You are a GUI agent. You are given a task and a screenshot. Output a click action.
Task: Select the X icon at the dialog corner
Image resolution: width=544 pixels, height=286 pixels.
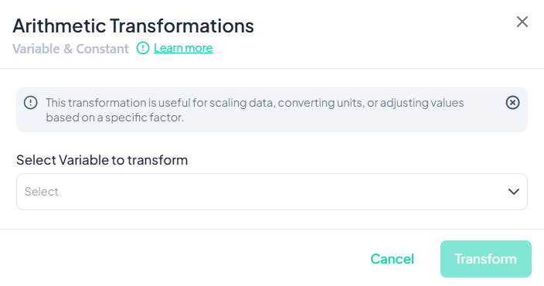click(x=522, y=22)
